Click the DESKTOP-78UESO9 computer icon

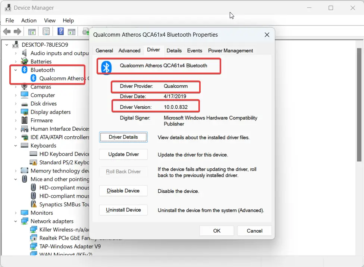[x=16, y=44]
